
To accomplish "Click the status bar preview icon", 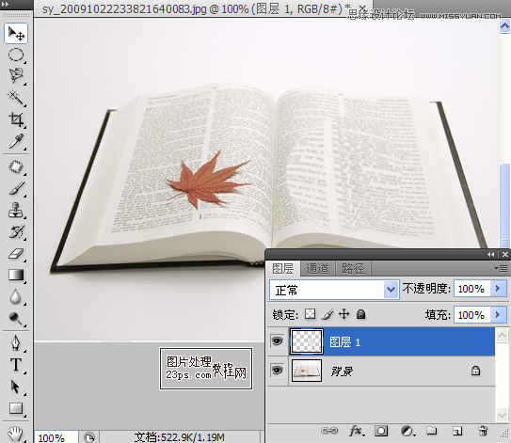I will tap(89, 437).
